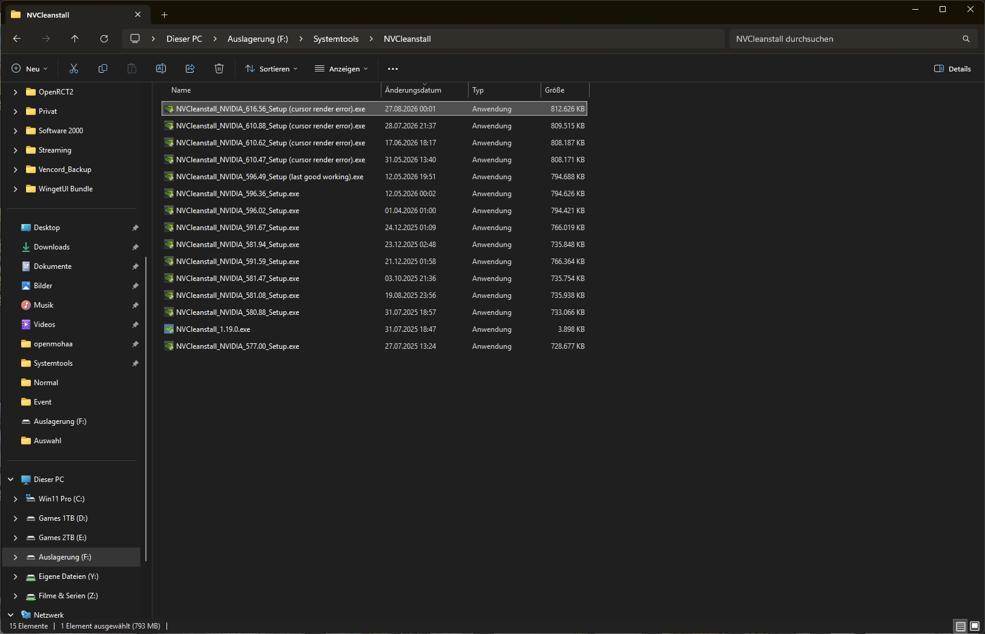Switch to large thumbnails view icon in status bar
This screenshot has width=985, height=634.
tap(975, 626)
